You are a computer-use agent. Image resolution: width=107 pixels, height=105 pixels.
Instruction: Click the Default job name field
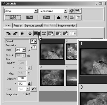click(17, 41)
